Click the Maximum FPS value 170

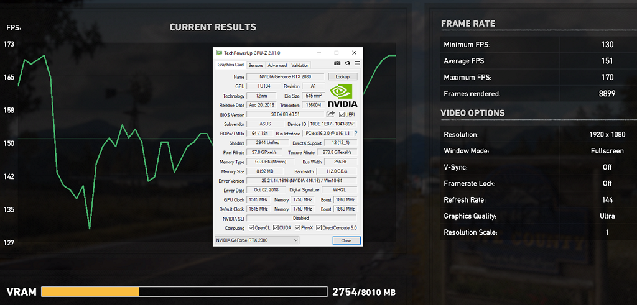[608, 77]
